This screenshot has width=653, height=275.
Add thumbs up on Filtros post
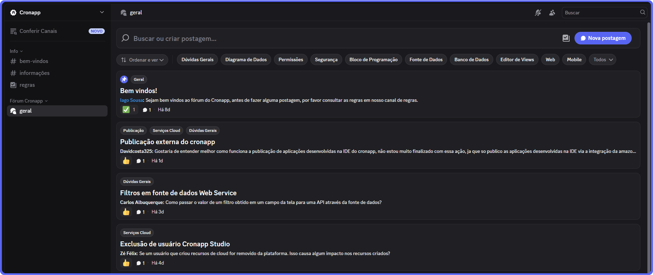pyautogui.click(x=126, y=212)
